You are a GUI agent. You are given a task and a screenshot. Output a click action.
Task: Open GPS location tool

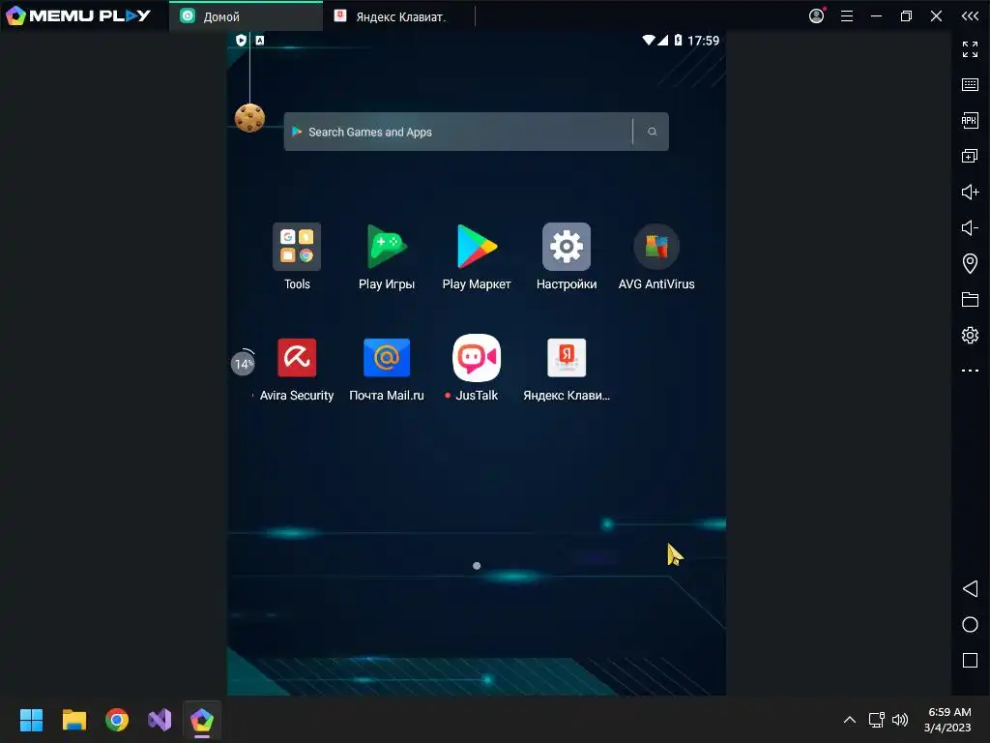tap(970, 263)
